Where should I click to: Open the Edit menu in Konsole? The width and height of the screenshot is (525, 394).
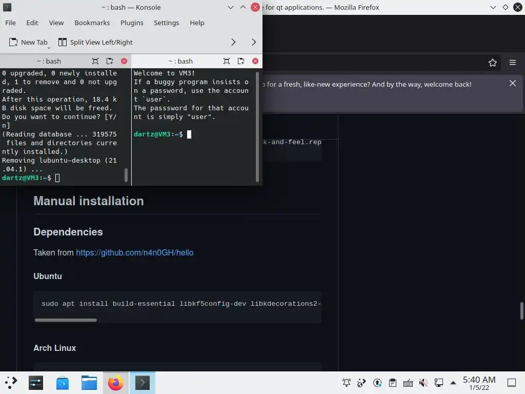tap(32, 23)
